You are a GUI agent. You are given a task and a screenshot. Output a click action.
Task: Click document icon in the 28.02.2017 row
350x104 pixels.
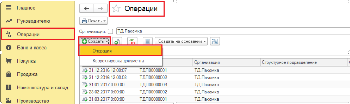pos(84,92)
